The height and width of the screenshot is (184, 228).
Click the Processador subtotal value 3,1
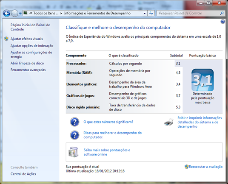(x=178, y=64)
